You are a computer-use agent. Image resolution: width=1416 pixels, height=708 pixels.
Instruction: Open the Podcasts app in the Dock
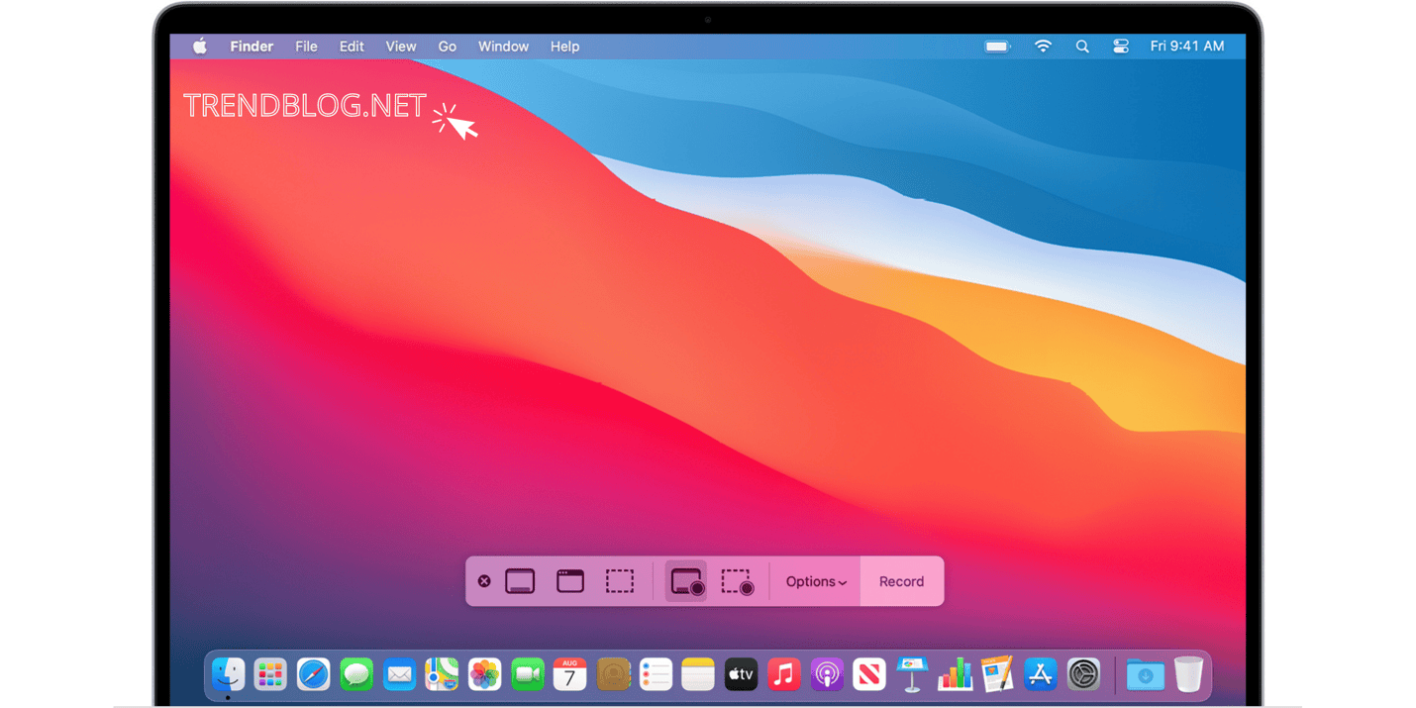pyautogui.click(x=826, y=674)
